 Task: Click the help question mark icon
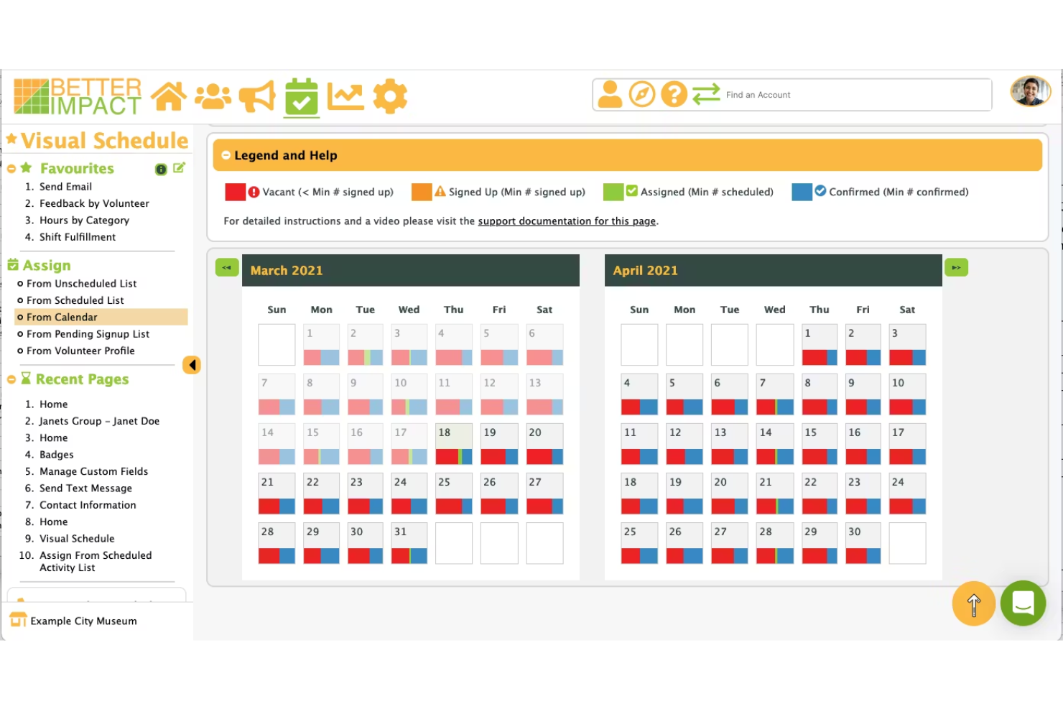(x=674, y=93)
